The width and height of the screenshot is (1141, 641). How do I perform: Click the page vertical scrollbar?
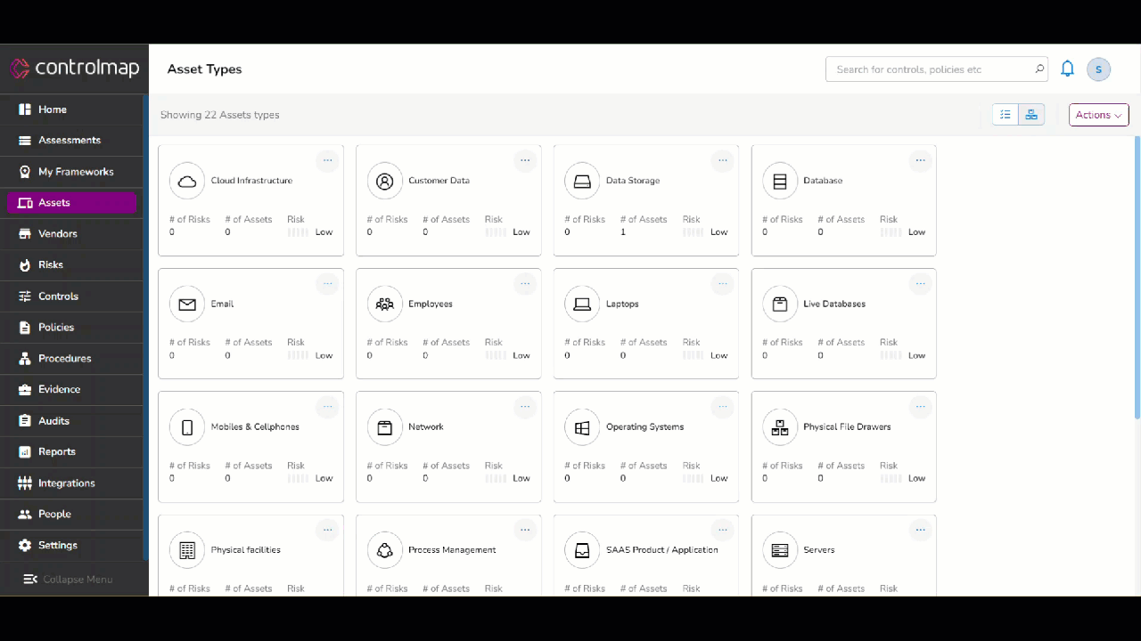pyautogui.click(x=1137, y=277)
